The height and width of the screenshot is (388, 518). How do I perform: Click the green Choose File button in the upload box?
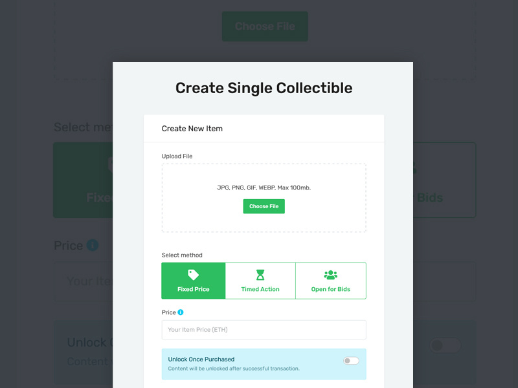[x=264, y=206]
